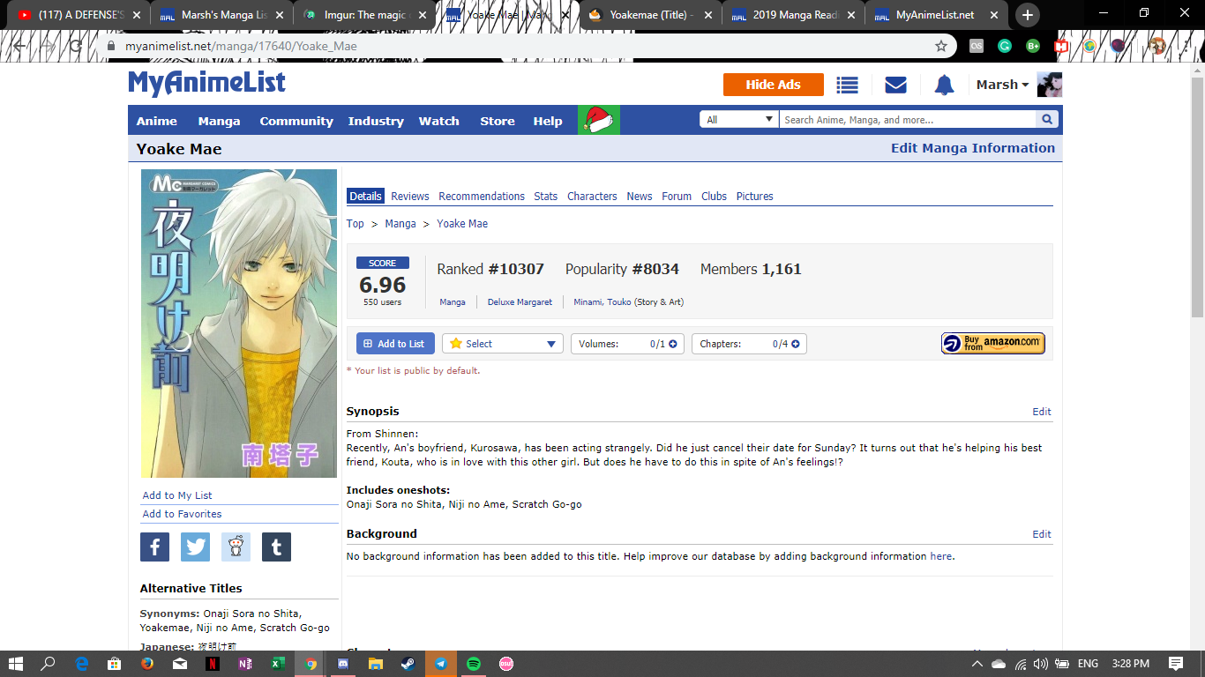Switch to the Stats tab
The image size is (1205, 677).
[x=546, y=197]
